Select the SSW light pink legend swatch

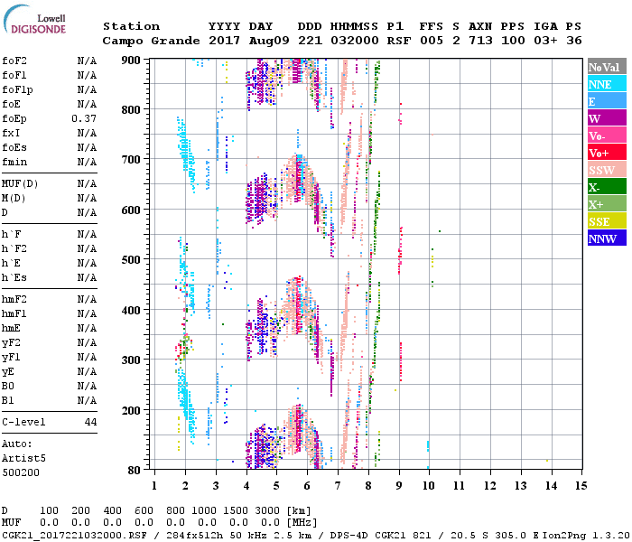[x=606, y=170]
